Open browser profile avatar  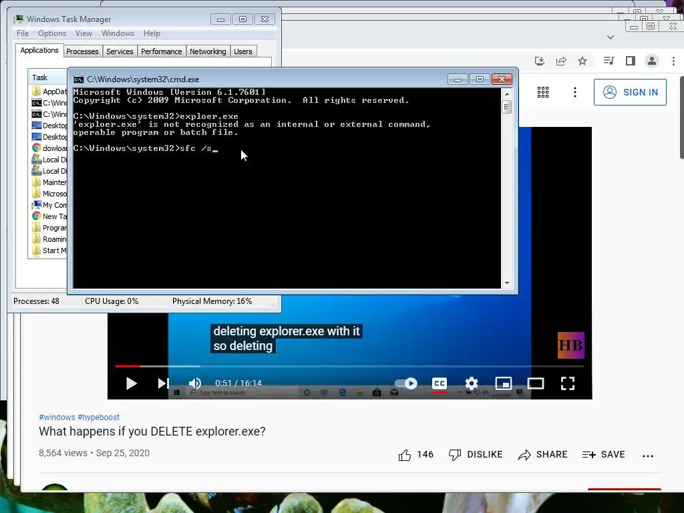pos(652,61)
